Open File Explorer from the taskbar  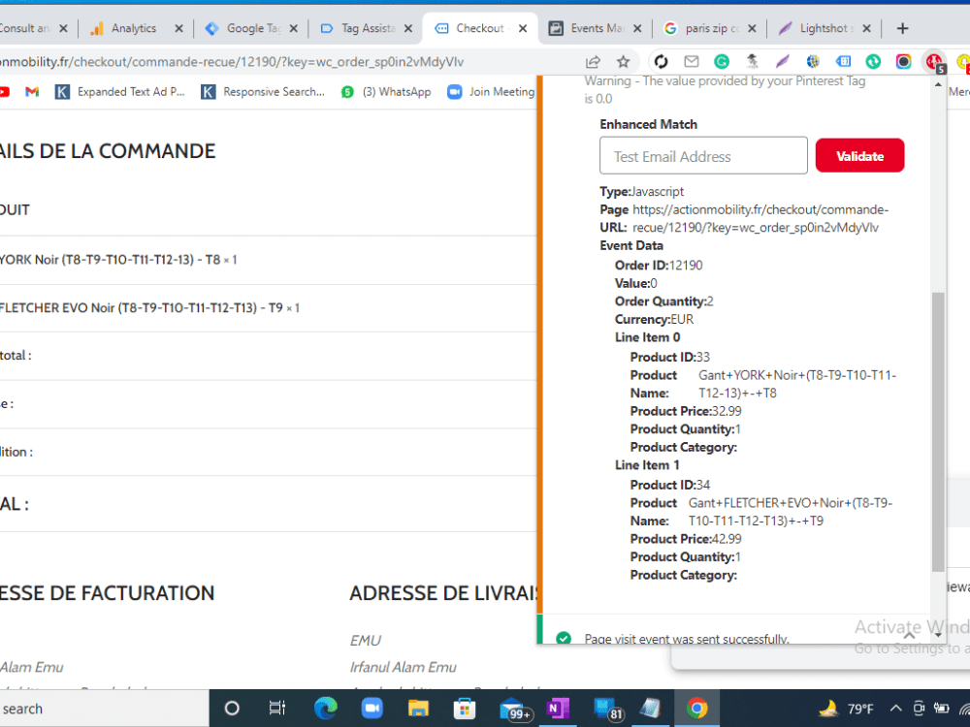[x=418, y=709]
